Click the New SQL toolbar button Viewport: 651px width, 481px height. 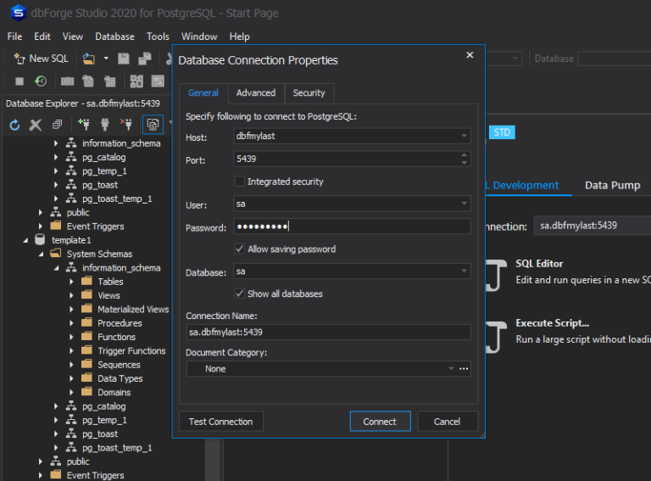(41, 59)
